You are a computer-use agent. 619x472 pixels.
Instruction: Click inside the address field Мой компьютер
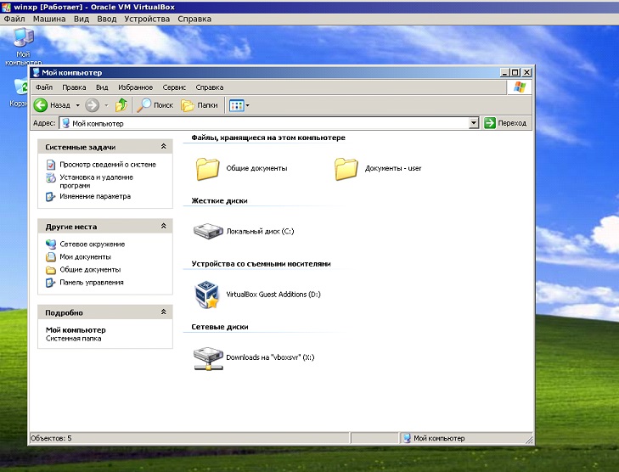click(x=255, y=123)
